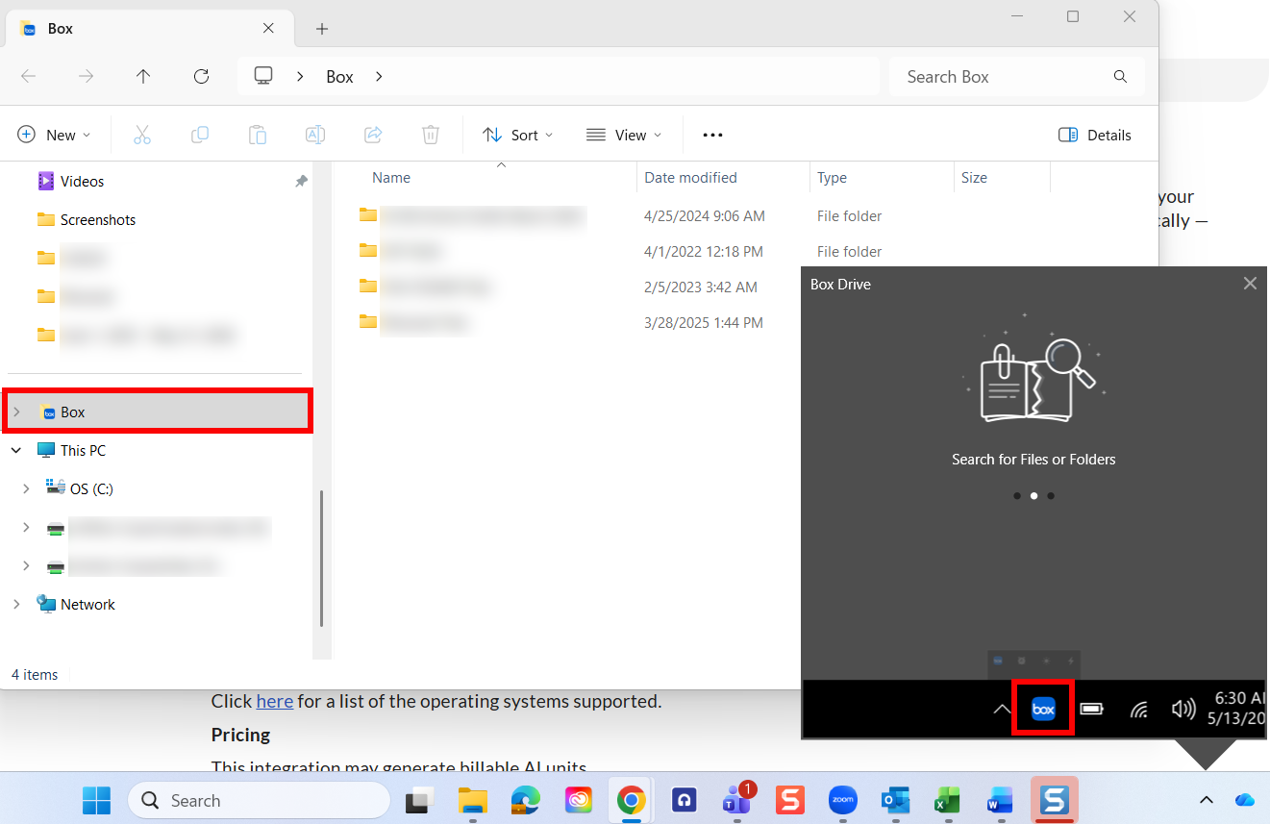This screenshot has width=1270, height=824.
Task: Open the Sort dropdown
Action: pyautogui.click(x=517, y=135)
